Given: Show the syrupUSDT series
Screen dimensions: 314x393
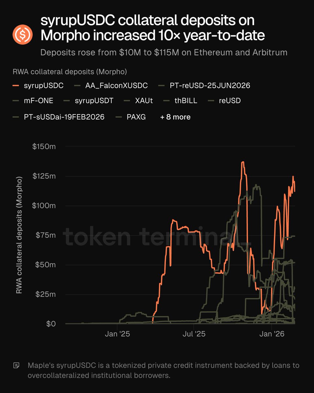Looking at the screenshot, I should [94, 101].
